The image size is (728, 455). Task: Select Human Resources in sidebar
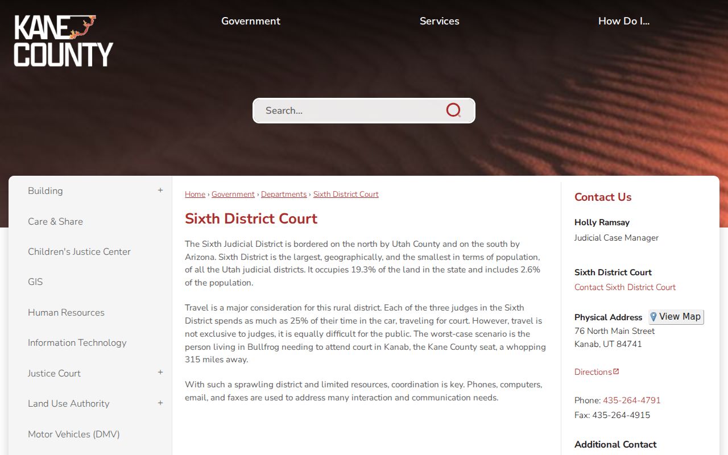(66, 312)
